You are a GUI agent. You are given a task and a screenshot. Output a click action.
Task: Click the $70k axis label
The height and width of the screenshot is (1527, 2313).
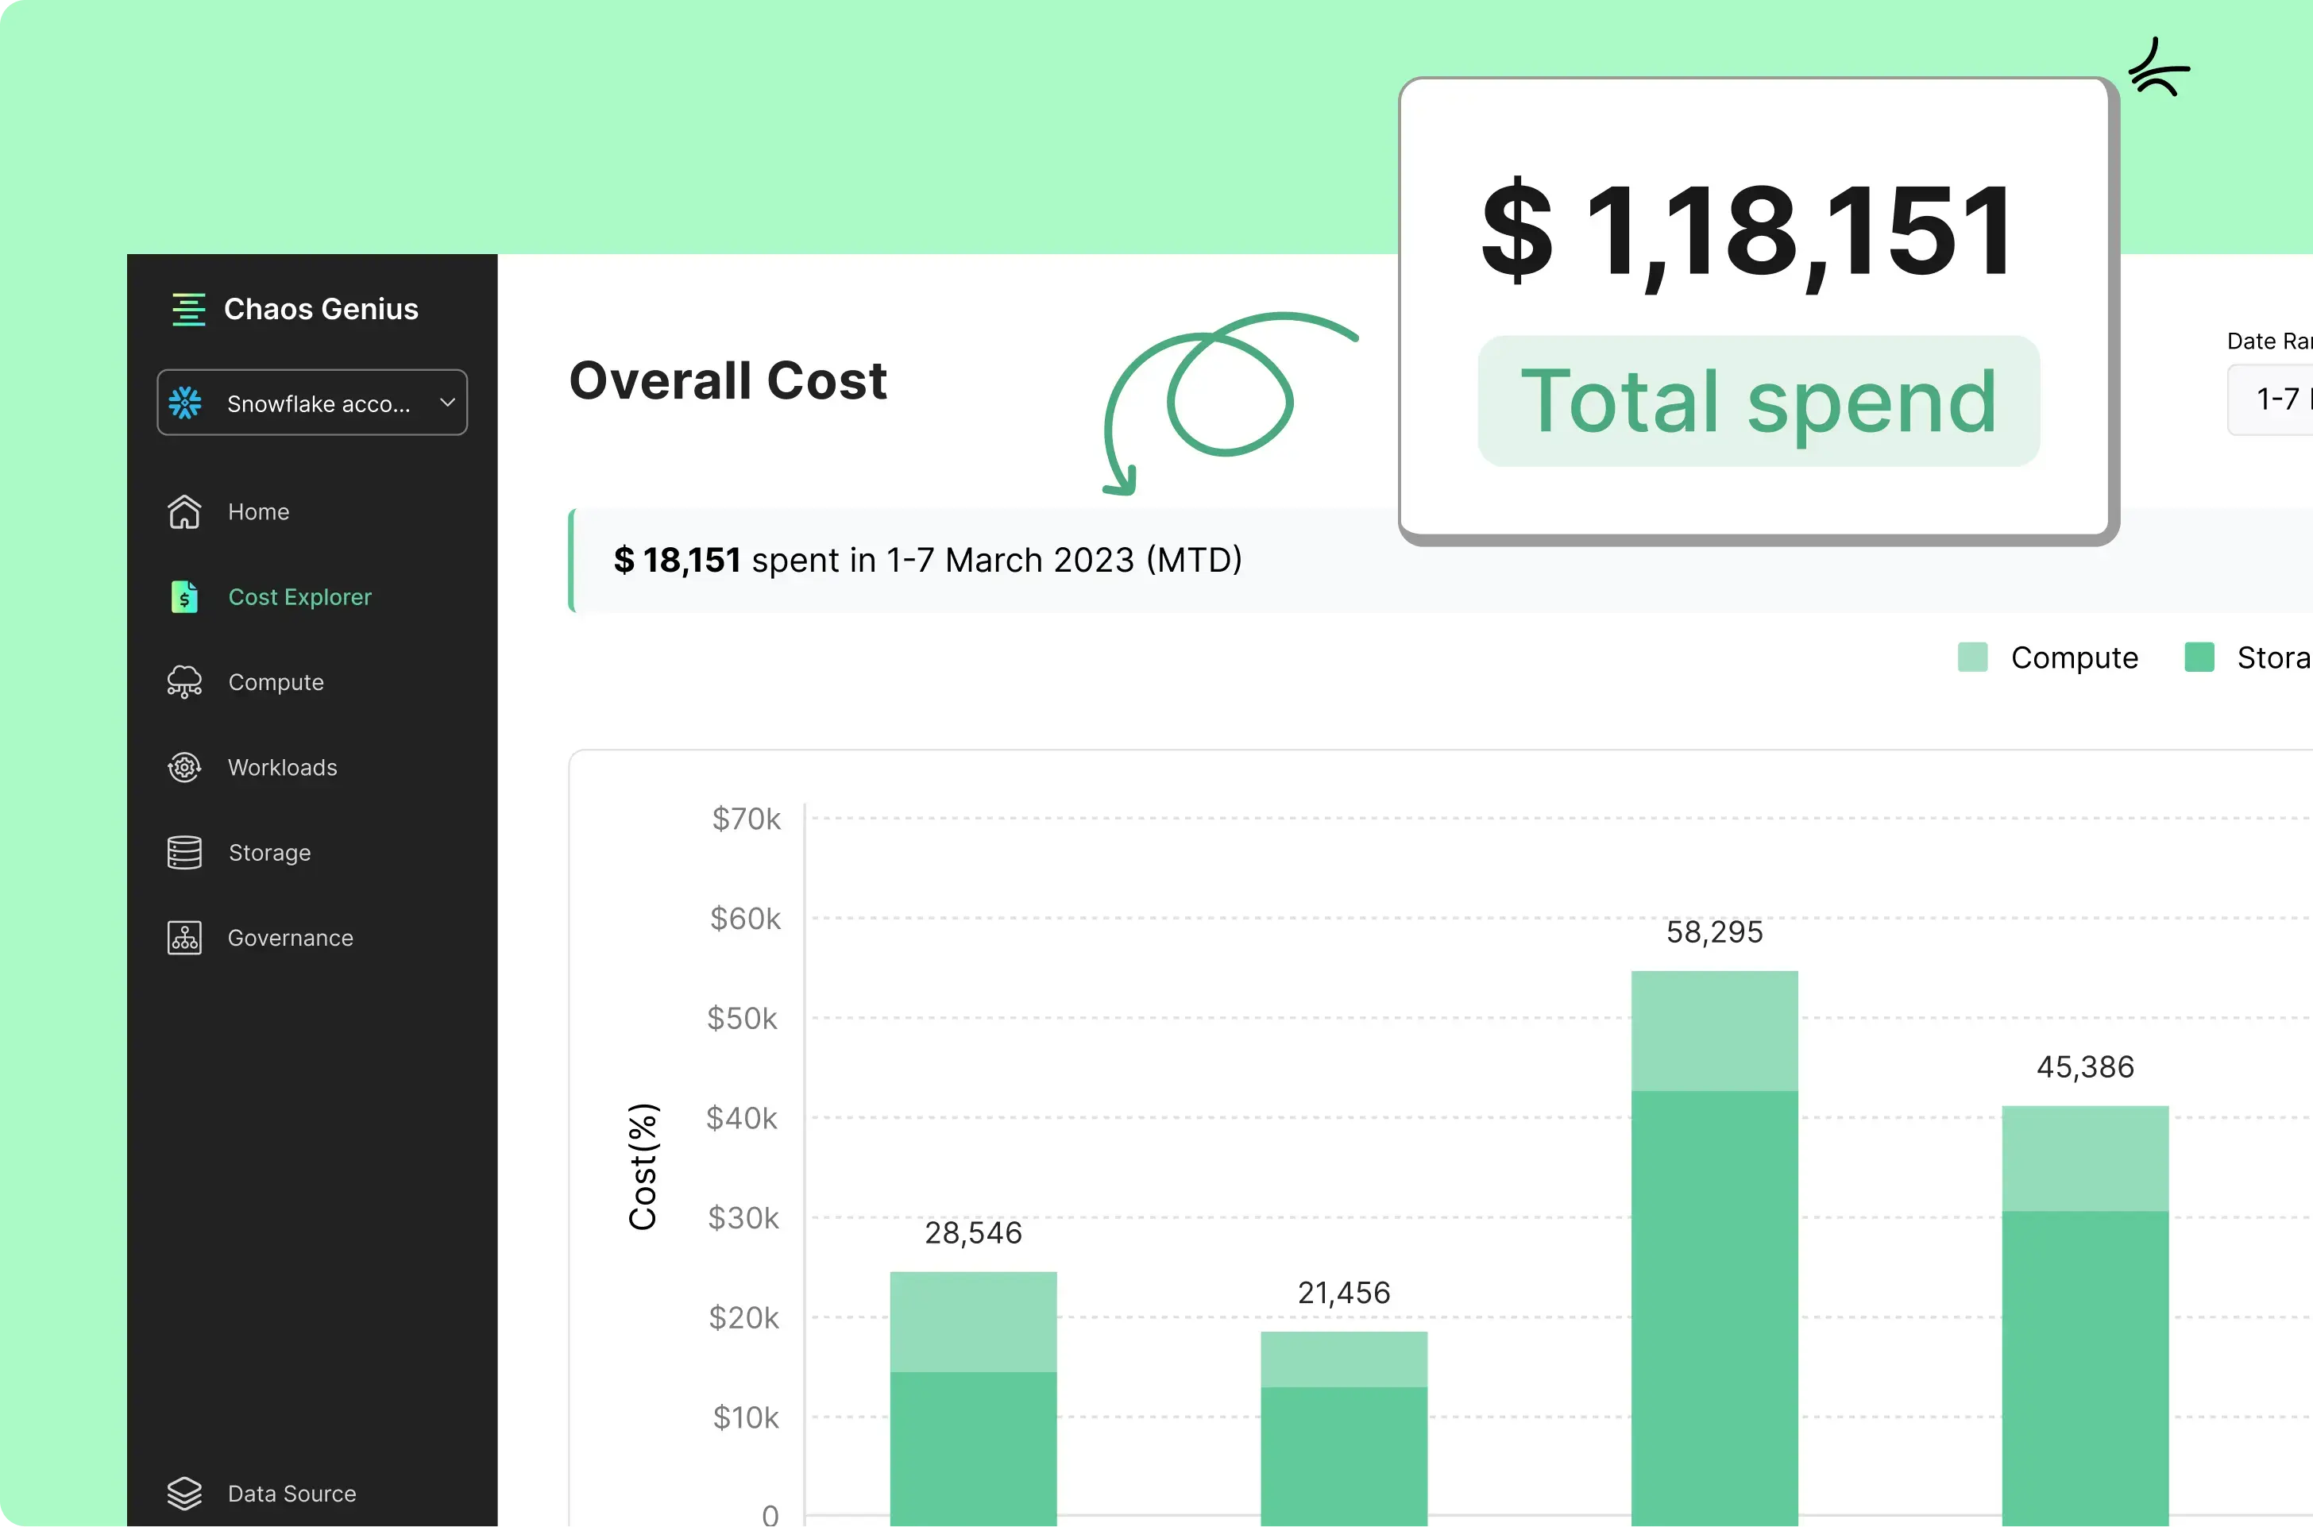tap(746, 819)
